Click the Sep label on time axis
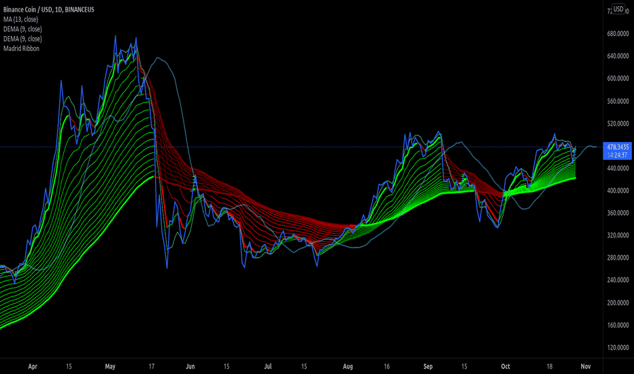634x374 pixels. click(x=428, y=367)
